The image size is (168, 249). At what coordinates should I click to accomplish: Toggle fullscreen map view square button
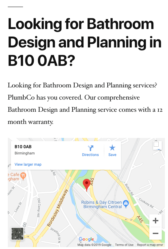point(156,144)
